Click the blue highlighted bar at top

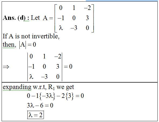122,1
